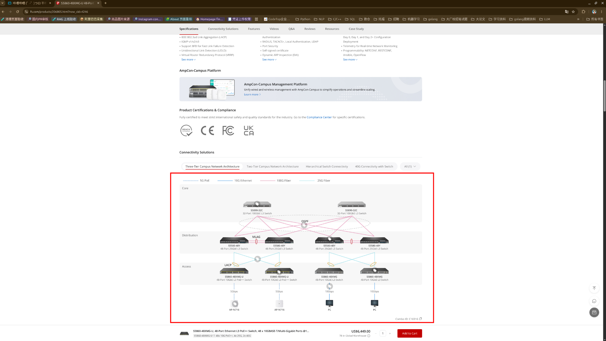Reload the page with the refresh icon
This screenshot has height=341, width=606.
point(17,12)
